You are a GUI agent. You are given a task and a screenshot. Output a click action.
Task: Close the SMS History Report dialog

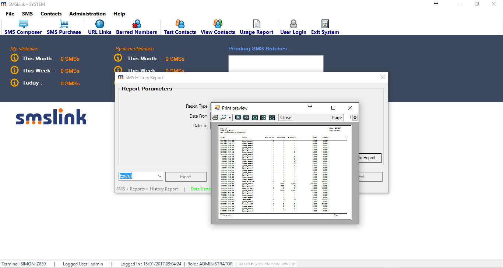[383, 77]
